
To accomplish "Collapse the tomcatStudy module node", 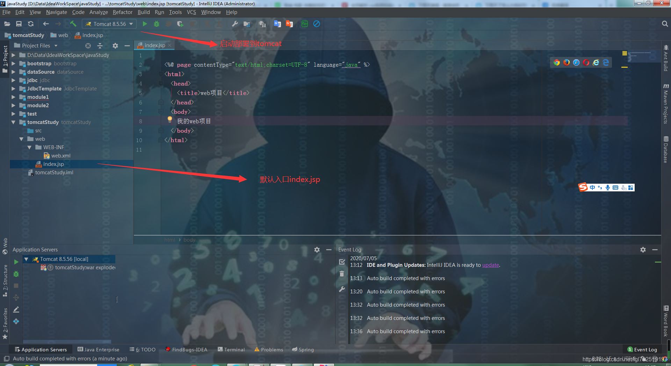I will click(x=13, y=122).
